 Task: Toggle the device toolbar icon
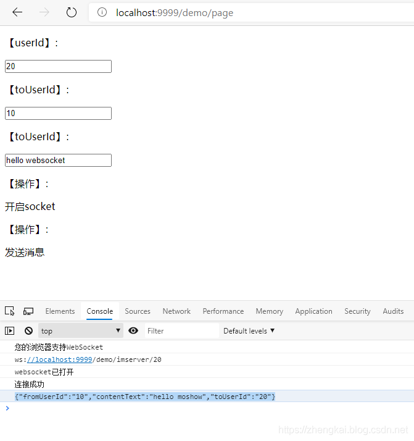(x=28, y=311)
